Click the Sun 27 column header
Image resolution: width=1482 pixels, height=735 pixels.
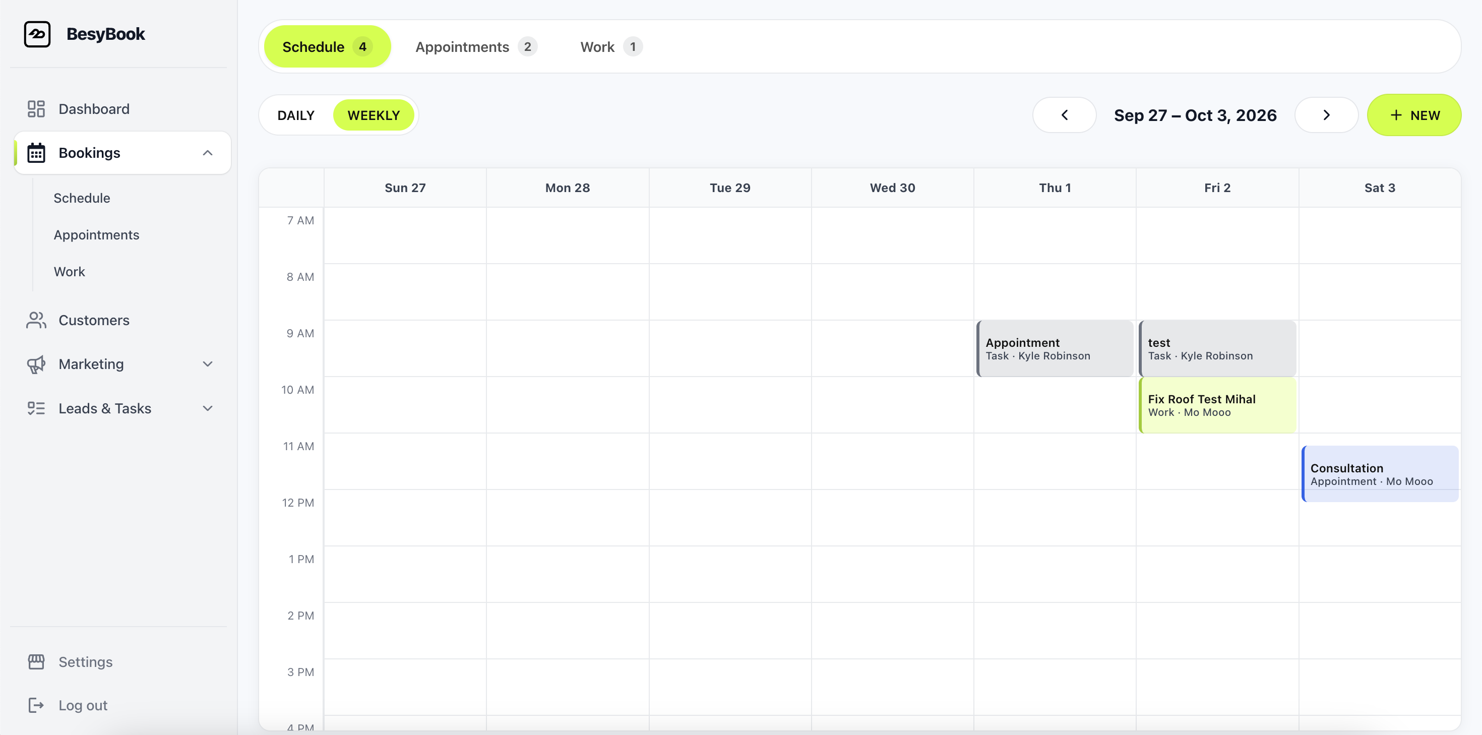[x=405, y=188]
